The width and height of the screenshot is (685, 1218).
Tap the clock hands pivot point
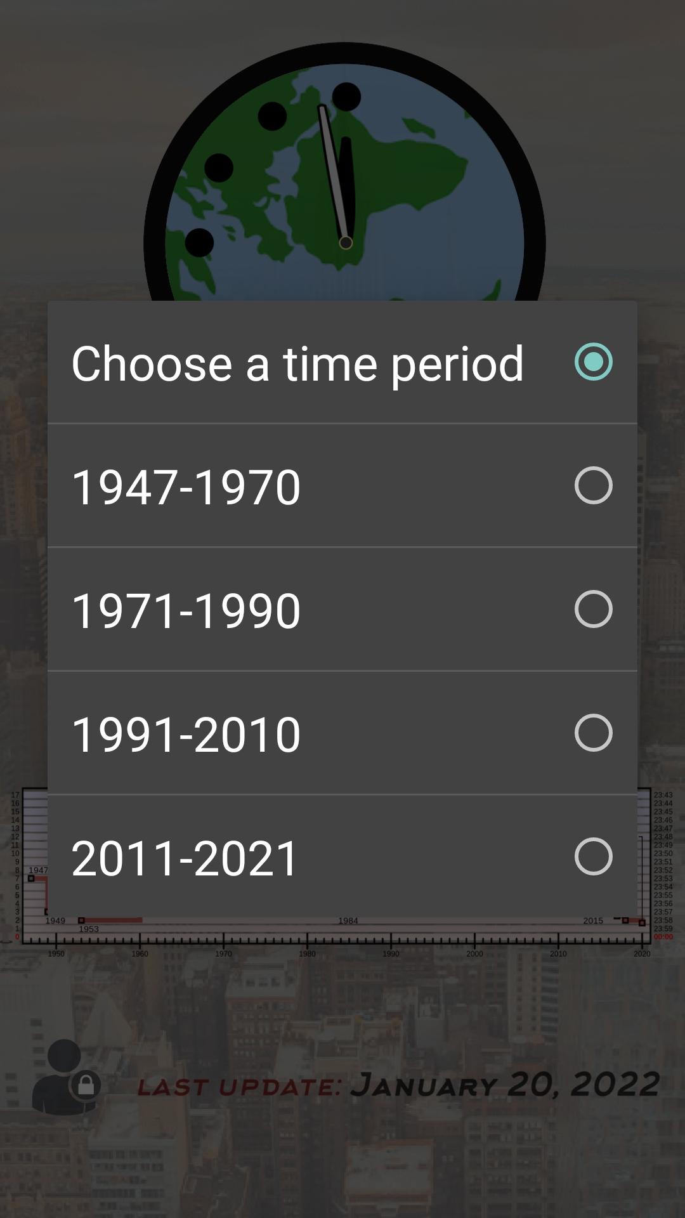346,242
